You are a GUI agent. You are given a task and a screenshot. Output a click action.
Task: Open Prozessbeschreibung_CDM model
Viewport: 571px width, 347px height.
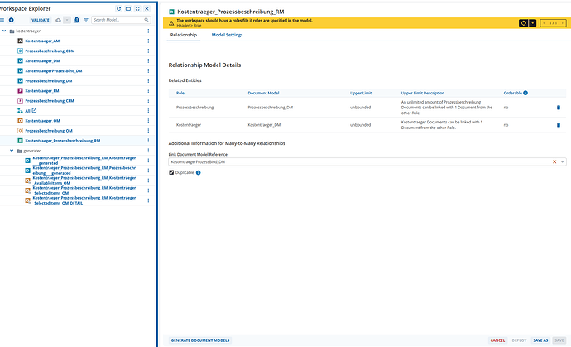[x=50, y=51]
